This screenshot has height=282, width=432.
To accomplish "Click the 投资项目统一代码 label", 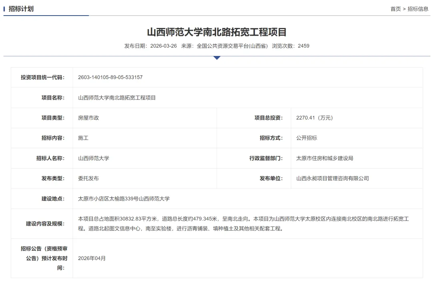I will [x=42, y=77].
